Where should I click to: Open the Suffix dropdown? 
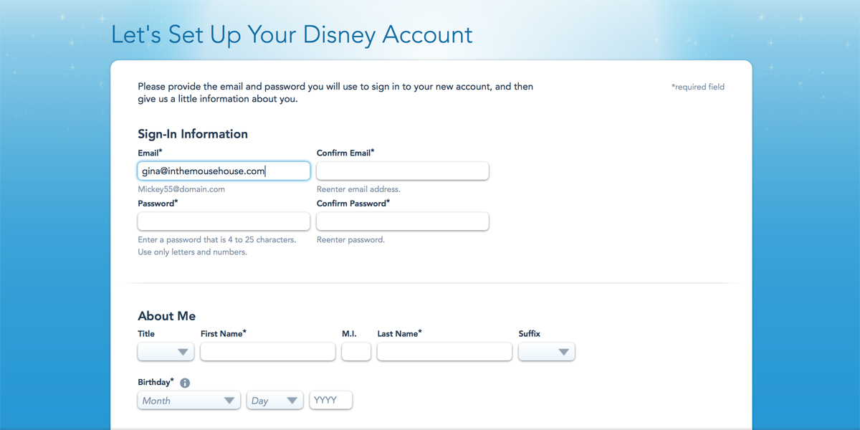coord(546,352)
